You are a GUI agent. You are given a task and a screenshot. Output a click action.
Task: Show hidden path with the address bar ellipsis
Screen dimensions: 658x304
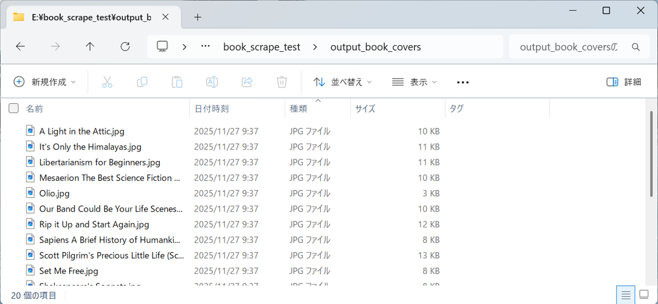click(205, 46)
